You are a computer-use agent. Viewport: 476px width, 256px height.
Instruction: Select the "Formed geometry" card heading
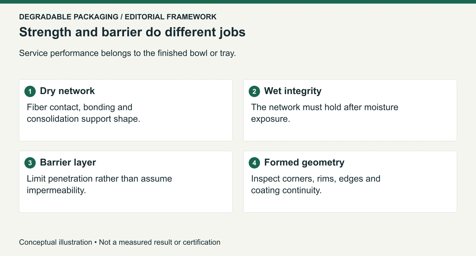pos(304,163)
